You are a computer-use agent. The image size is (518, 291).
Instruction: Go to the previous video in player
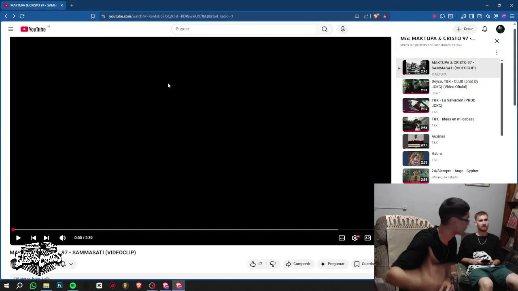[33, 238]
